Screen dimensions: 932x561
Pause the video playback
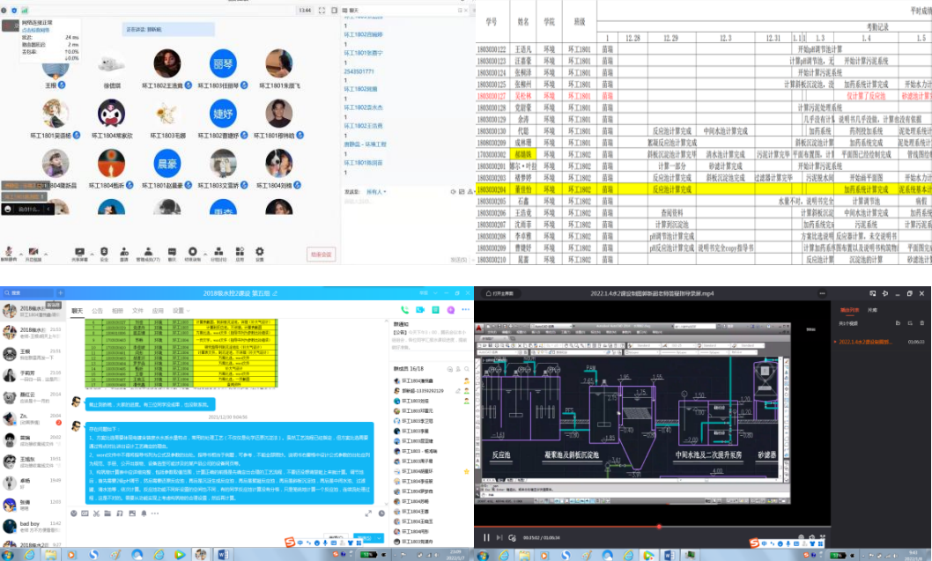tap(485, 537)
